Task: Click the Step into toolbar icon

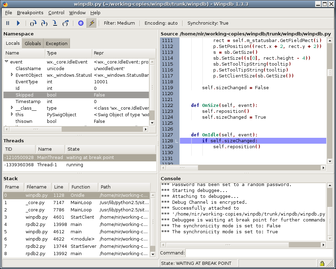Action: point(44,23)
